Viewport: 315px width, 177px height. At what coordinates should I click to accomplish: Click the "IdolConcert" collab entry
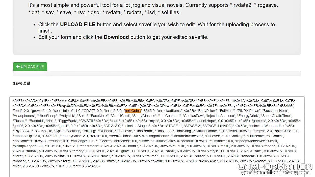tap(23, 141)
